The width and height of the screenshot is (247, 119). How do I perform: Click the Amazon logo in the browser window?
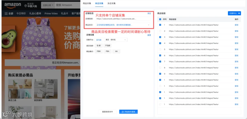click(x=13, y=5)
